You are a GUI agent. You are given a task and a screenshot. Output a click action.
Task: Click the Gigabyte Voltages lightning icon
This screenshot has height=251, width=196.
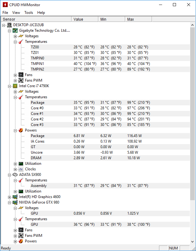(x=21, y=36)
